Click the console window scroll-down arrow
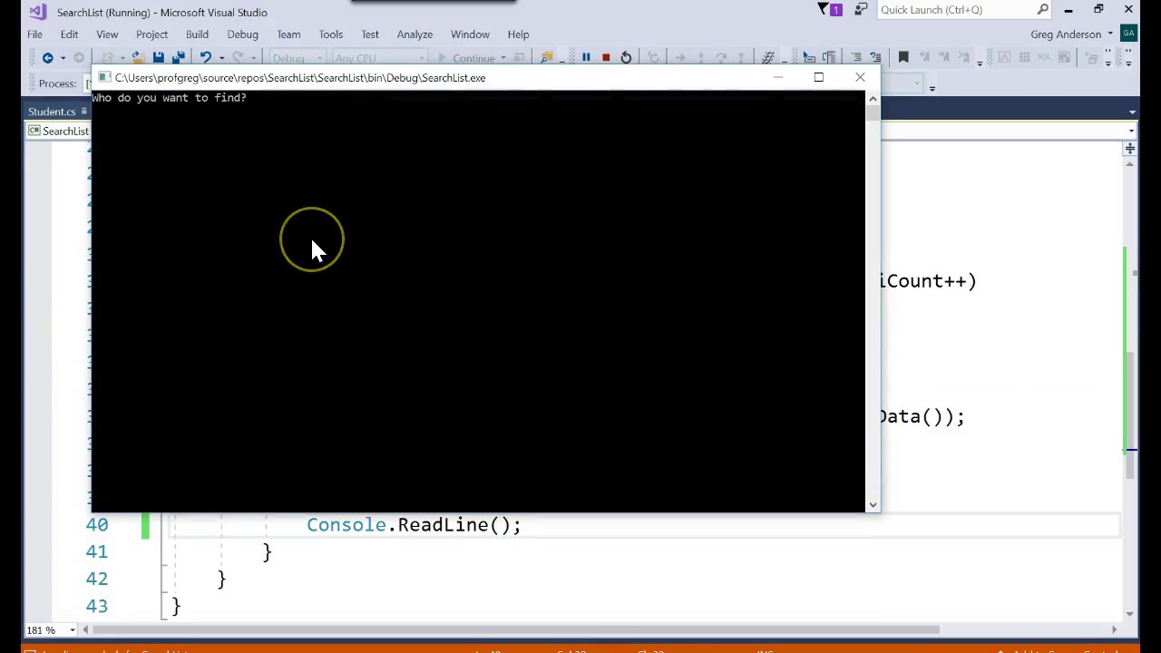 pos(873,504)
